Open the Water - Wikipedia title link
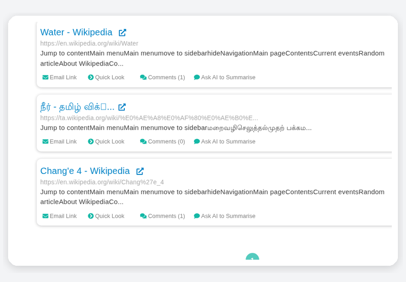The width and height of the screenshot is (406, 282). click(76, 32)
